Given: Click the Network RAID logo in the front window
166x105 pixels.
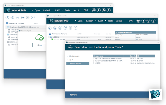Looking at the screenshot, I should click(x=51, y=21).
